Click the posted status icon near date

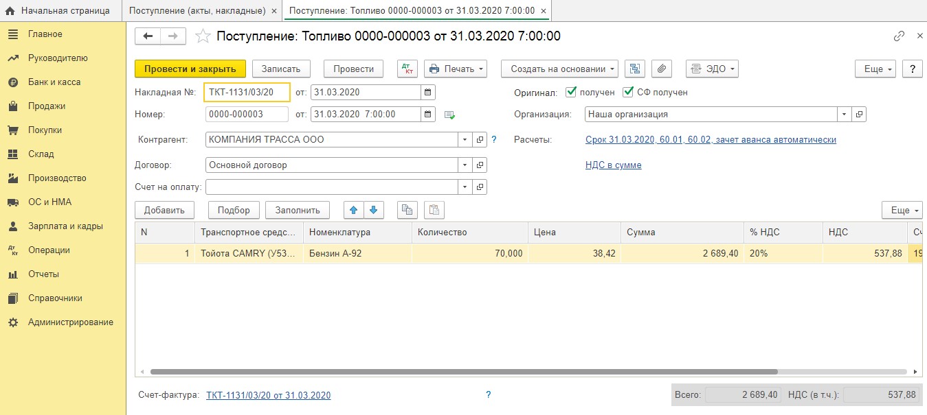[x=450, y=115]
